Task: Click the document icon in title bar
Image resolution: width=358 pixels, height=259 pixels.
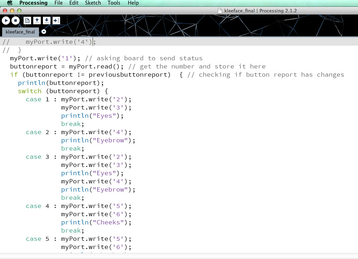Action: tap(220, 11)
